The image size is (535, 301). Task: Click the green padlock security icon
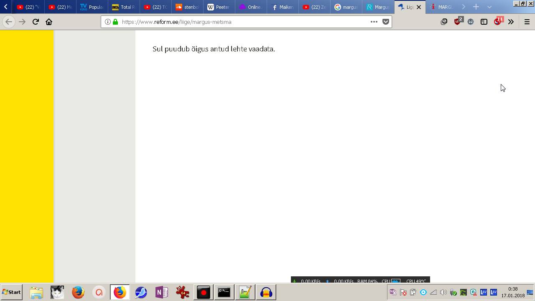tap(115, 22)
